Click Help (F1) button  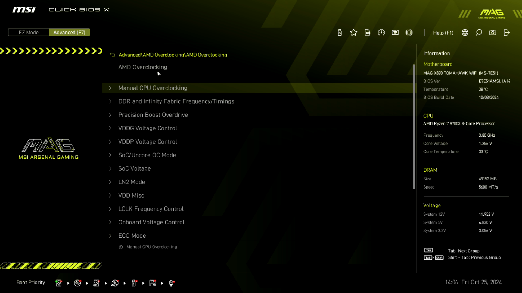point(443,33)
